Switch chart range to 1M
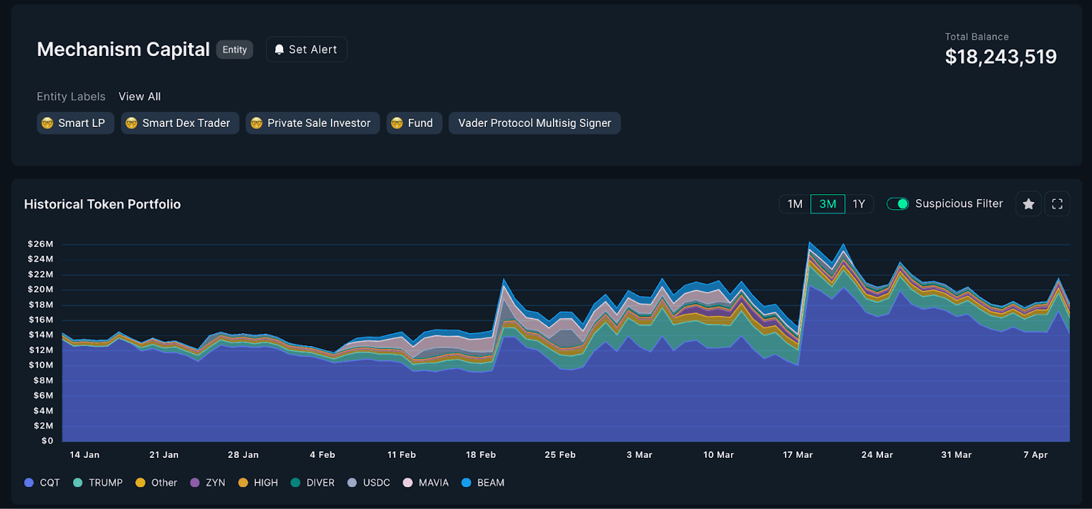The width and height of the screenshot is (1092, 509). 794,204
